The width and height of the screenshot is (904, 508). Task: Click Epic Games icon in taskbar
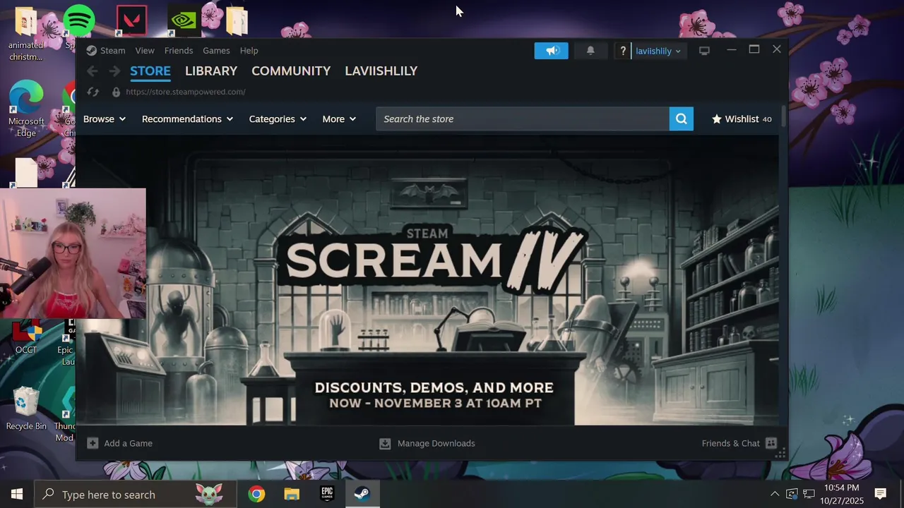click(327, 494)
